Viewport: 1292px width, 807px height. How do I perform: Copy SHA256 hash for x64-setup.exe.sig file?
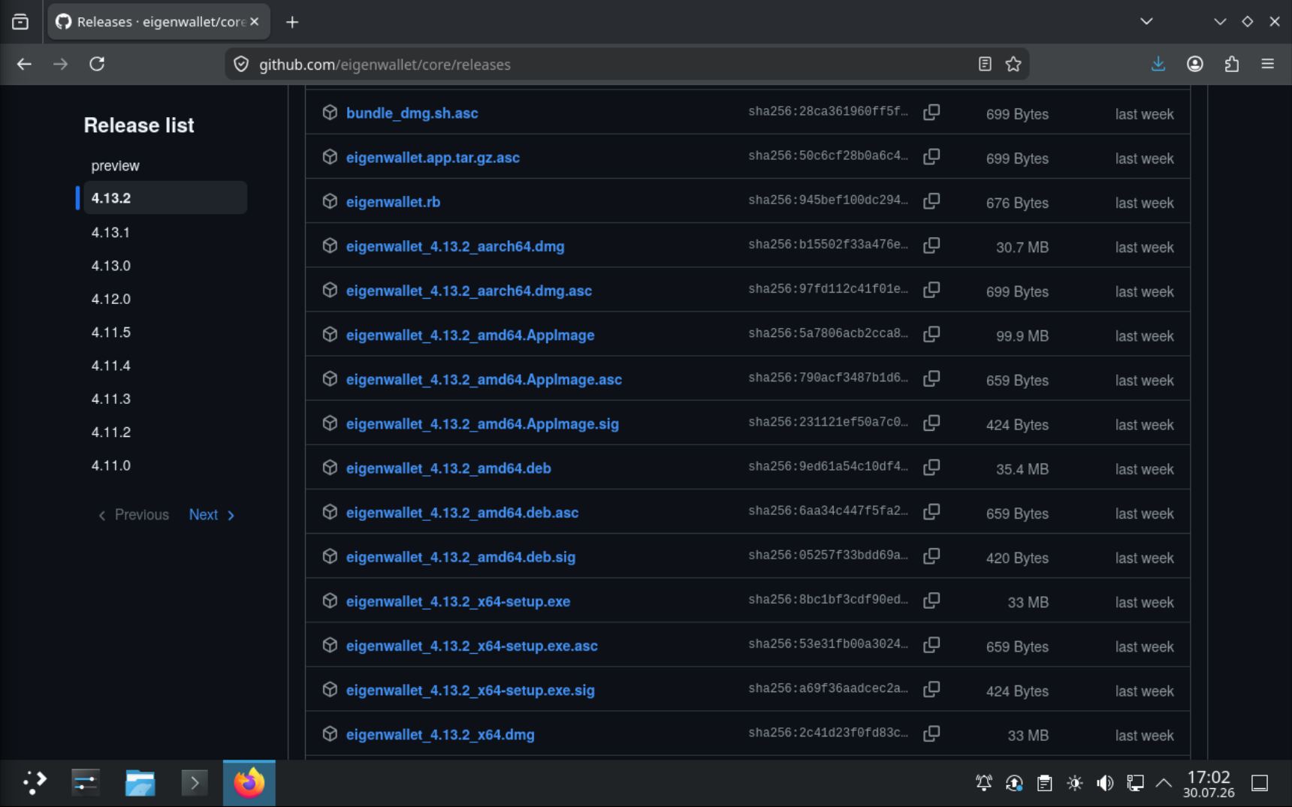[x=931, y=688]
